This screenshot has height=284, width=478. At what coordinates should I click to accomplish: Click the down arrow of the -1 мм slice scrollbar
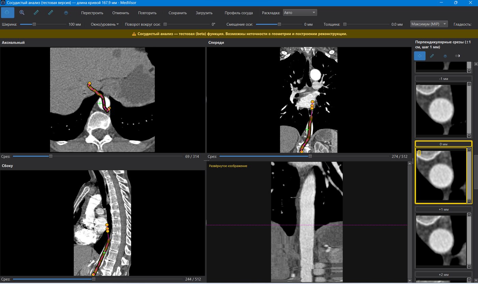469,136
